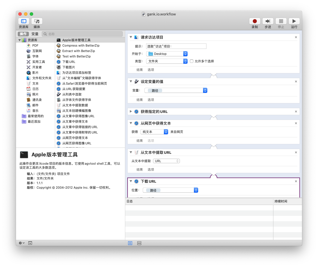
Task: Open the gear action menu
Action: point(21,243)
